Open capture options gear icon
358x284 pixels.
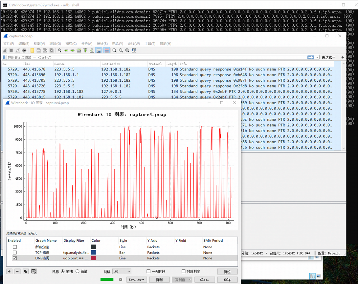click(x=24, y=51)
